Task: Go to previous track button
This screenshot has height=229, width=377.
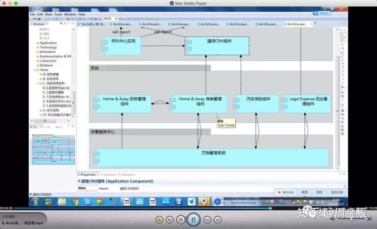Action: pyautogui.click(x=207, y=220)
